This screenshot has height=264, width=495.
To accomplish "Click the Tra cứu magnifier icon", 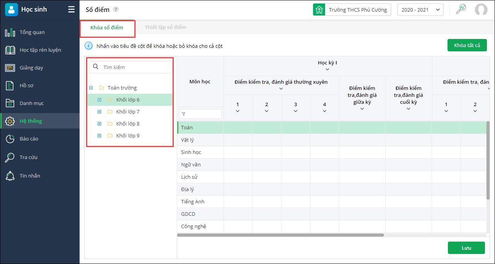I will 10,157.
